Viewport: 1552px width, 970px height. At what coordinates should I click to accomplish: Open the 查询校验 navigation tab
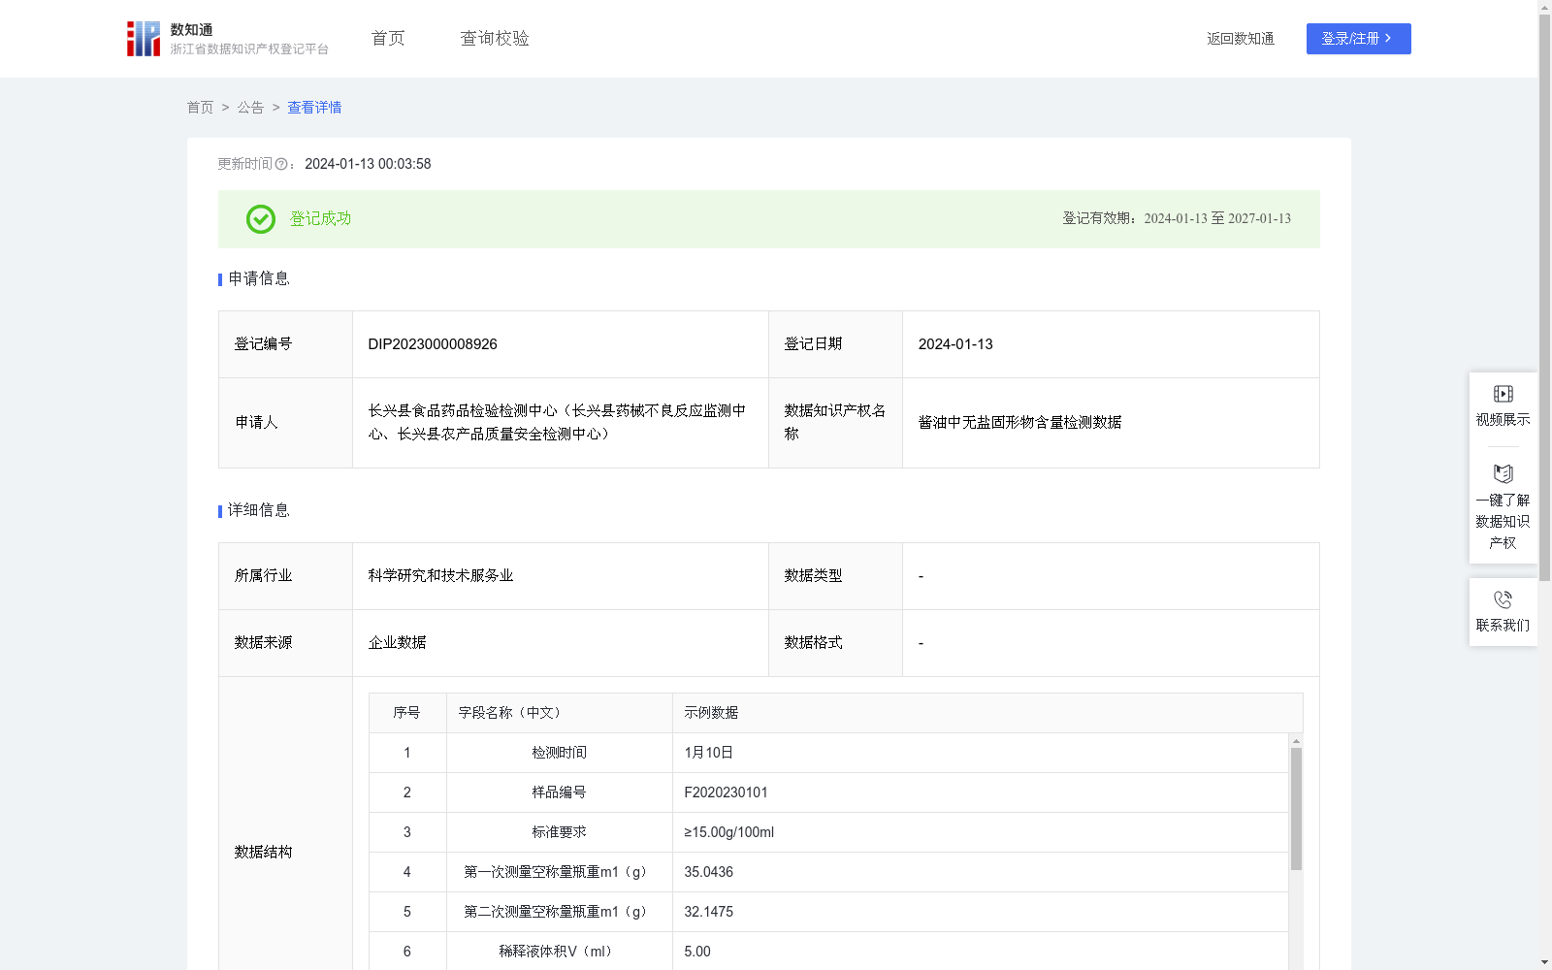coord(495,39)
